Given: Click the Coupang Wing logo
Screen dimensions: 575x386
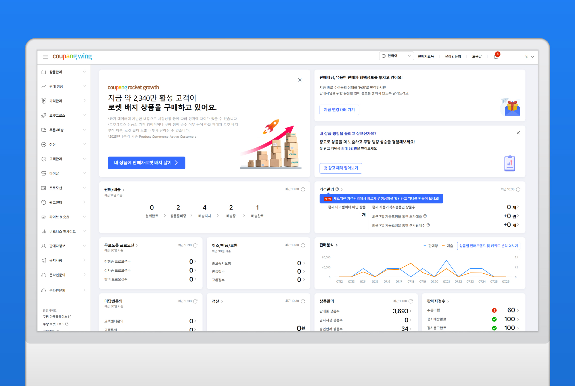Looking at the screenshot, I should point(72,56).
